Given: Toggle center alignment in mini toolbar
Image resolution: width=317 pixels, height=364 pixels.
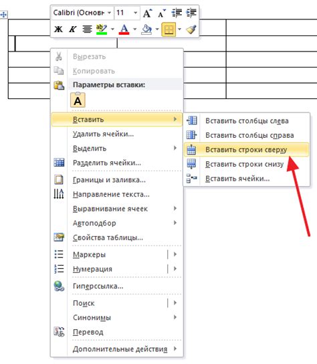Looking at the screenshot, I should pyautogui.click(x=87, y=29).
